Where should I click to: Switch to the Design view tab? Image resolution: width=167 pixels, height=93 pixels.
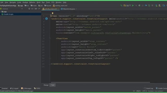(x=46, y=85)
